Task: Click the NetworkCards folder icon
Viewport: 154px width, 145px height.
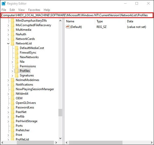Action: [12, 39]
